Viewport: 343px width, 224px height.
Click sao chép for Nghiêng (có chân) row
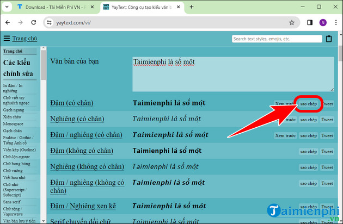[309, 120]
